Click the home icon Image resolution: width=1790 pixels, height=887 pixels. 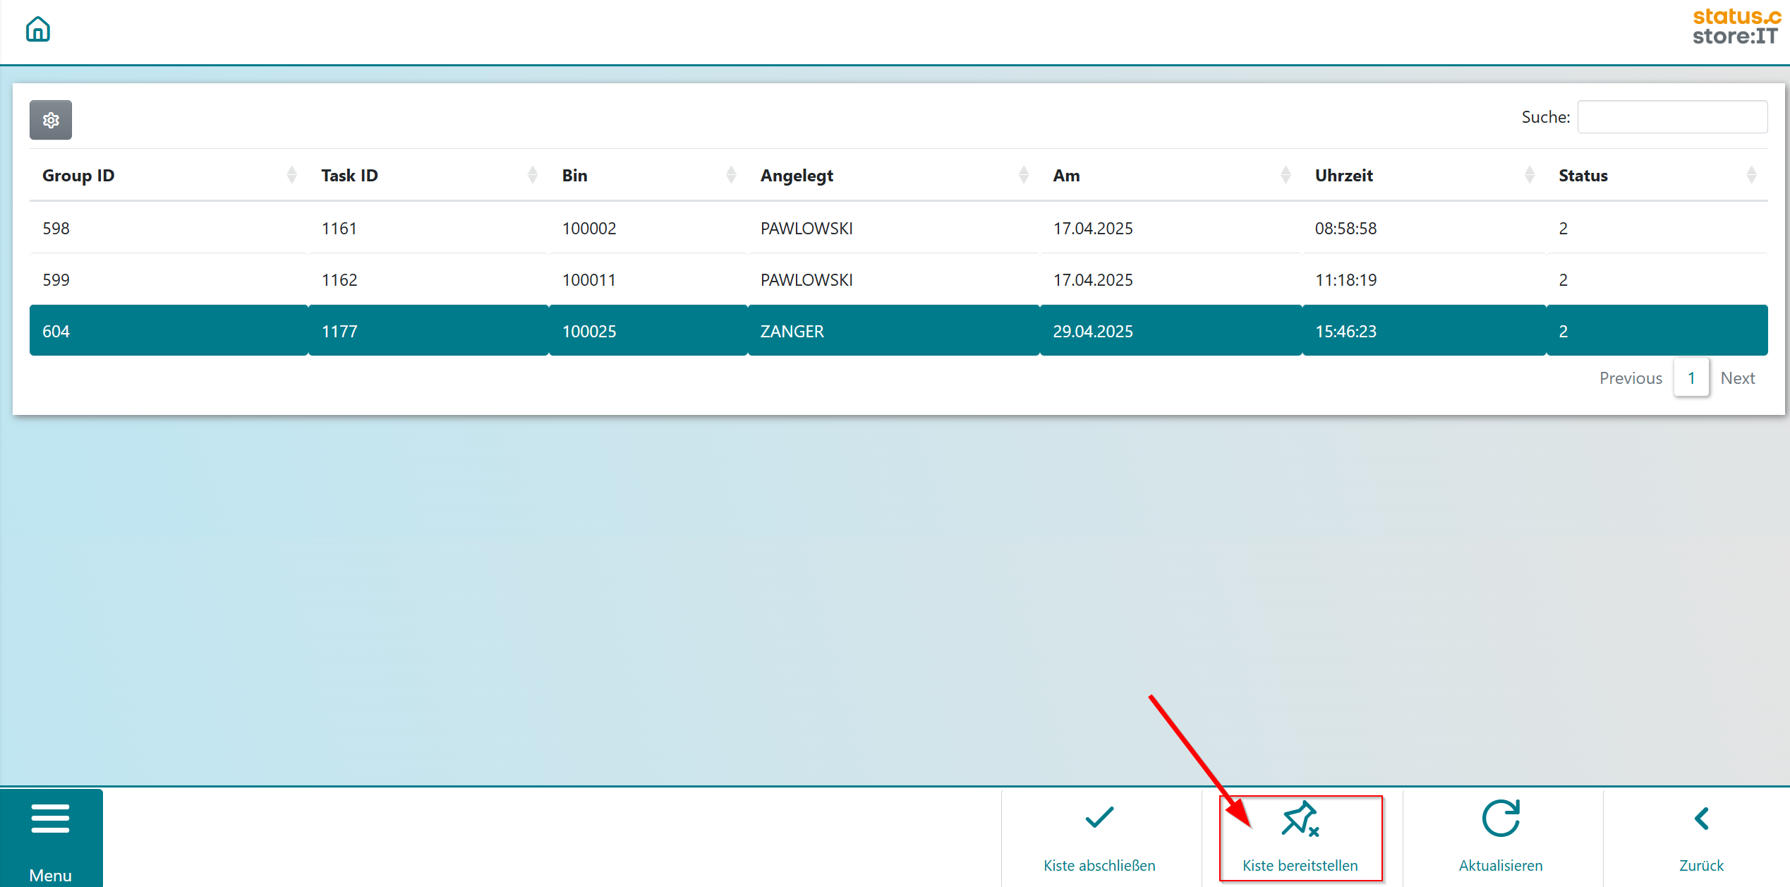38,30
